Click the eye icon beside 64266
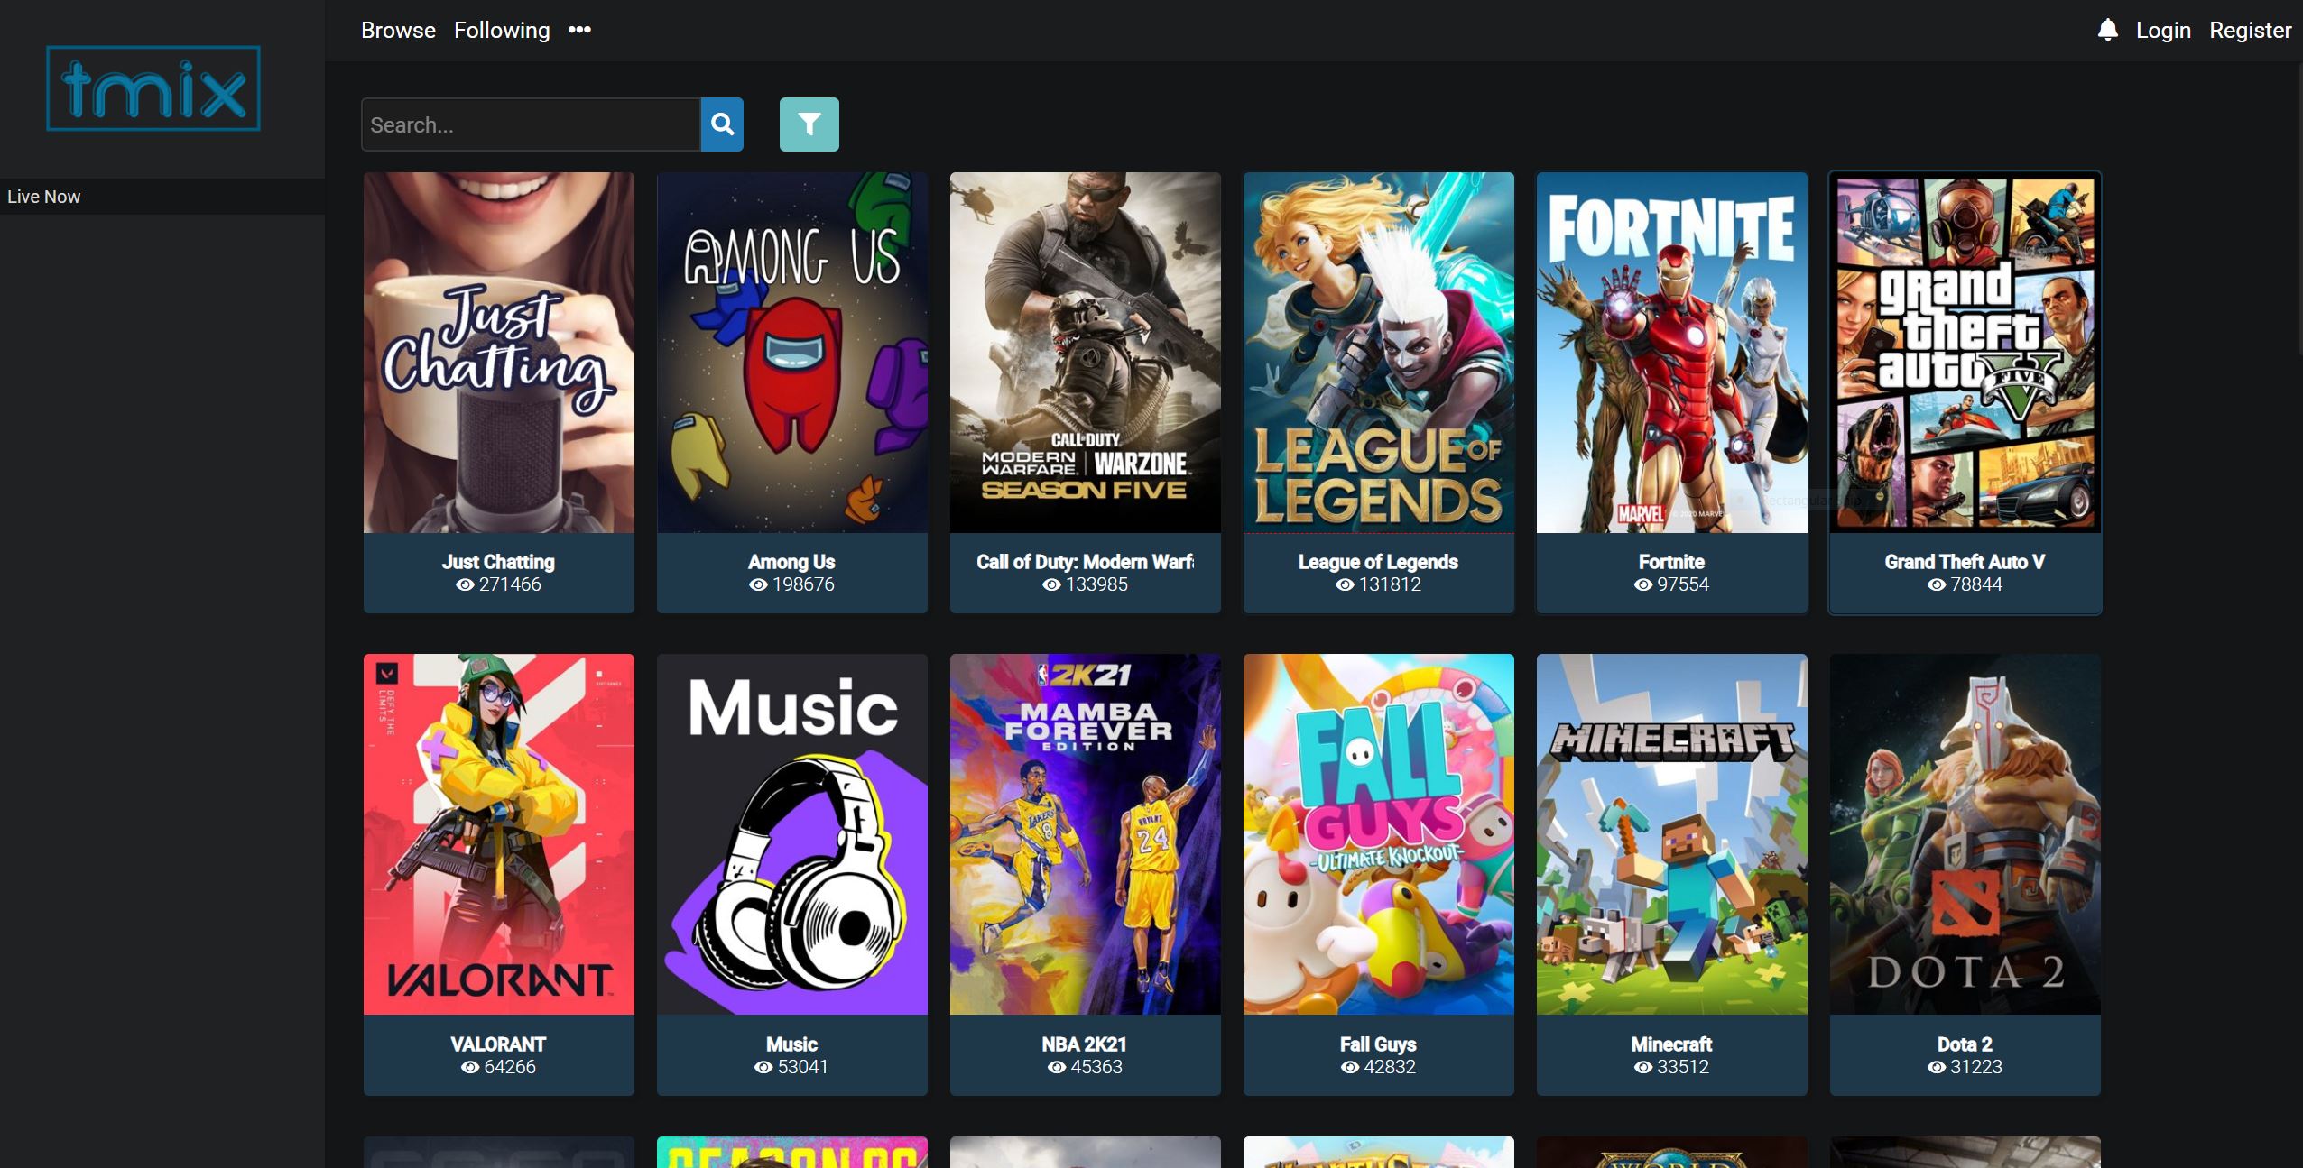Image resolution: width=2303 pixels, height=1168 pixels. (x=470, y=1067)
